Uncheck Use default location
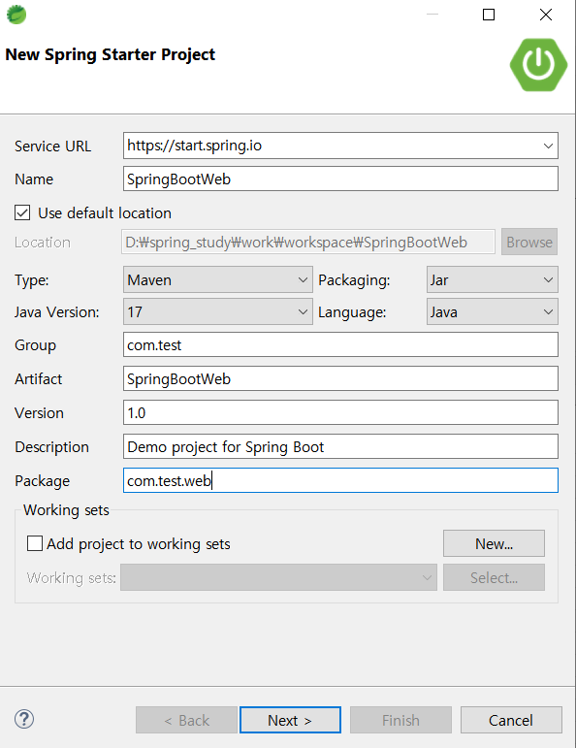The width and height of the screenshot is (576, 748). pos(22,212)
